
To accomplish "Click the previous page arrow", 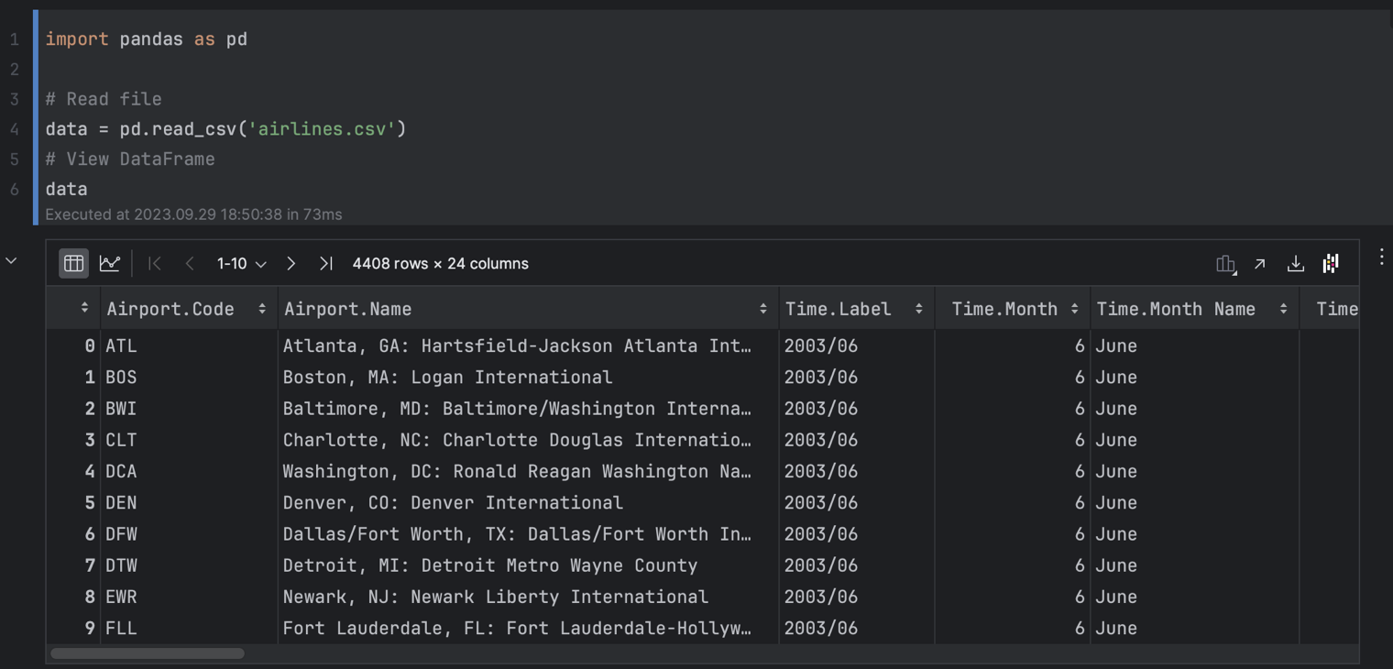I will [190, 263].
